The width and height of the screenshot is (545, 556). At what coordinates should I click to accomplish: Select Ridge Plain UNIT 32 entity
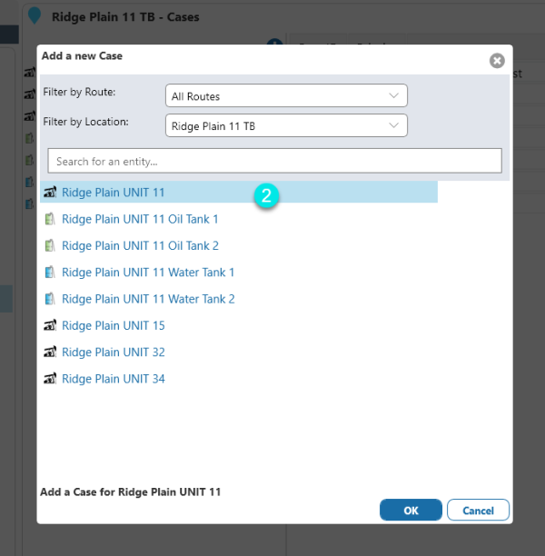tap(114, 352)
